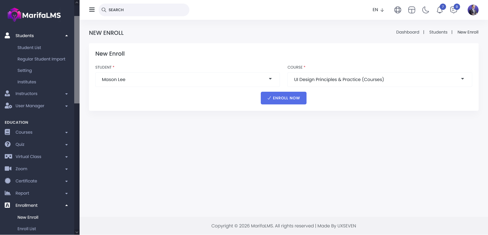Click the MarifaLMS logo
488x235 pixels.
click(34, 15)
